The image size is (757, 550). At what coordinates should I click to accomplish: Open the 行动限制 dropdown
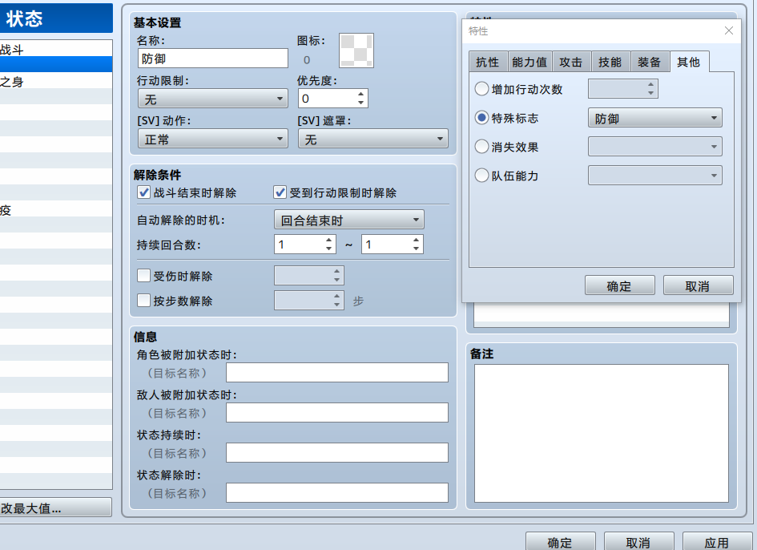pos(213,99)
